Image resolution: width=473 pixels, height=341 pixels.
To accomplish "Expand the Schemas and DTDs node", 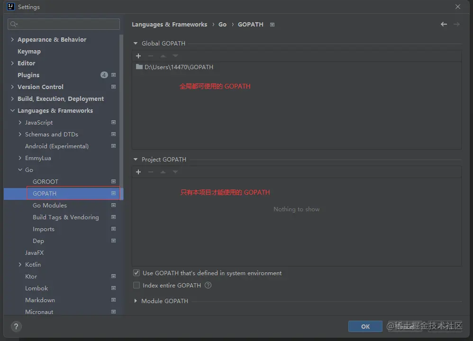I will click(x=20, y=134).
